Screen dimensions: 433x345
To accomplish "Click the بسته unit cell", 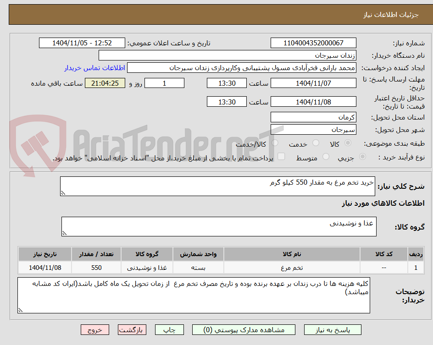I will coord(198,268).
